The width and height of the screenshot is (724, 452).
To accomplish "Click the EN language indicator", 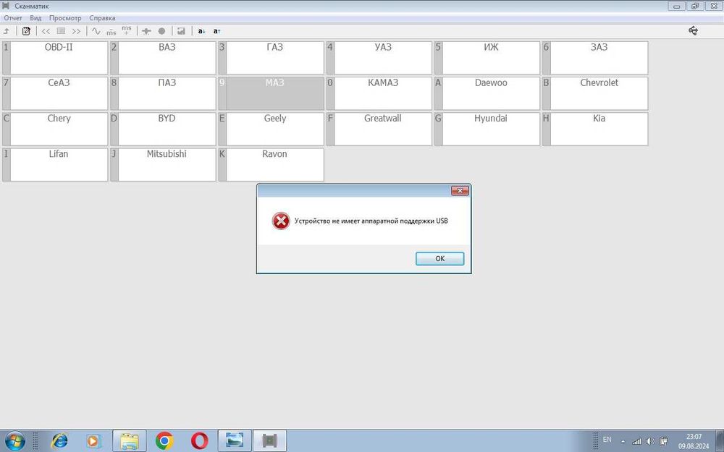I will point(607,440).
